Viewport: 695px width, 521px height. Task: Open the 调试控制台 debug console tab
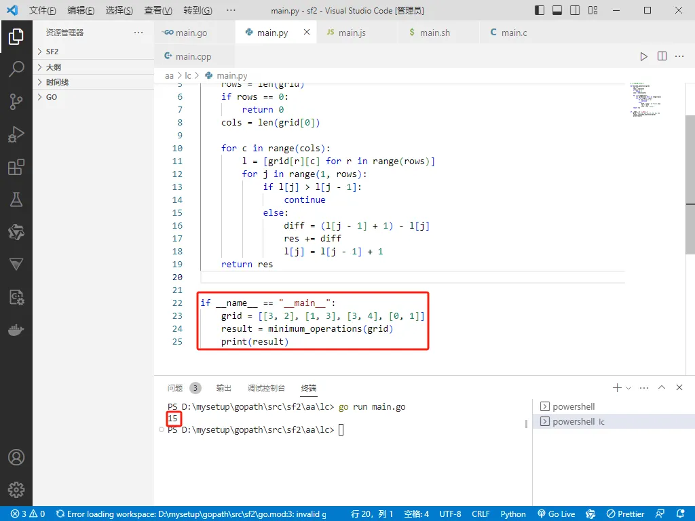[266, 388]
